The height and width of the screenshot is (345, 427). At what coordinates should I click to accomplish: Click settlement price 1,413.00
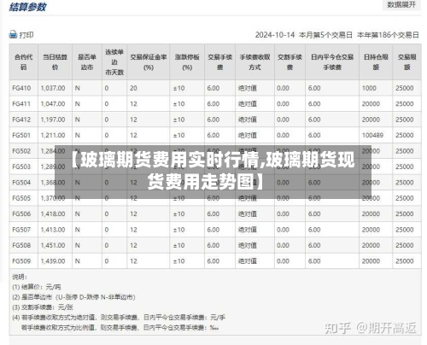click(53, 230)
